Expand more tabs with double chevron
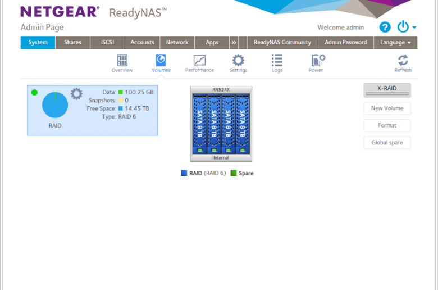Screen dimensions: 438x290 (x=234, y=43)
